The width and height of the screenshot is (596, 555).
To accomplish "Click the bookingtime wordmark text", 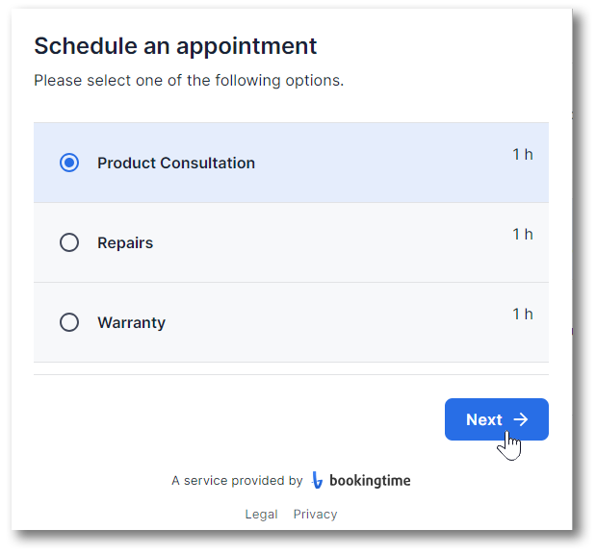I will point(370,481).
